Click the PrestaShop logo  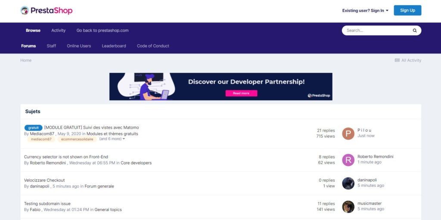47,10
